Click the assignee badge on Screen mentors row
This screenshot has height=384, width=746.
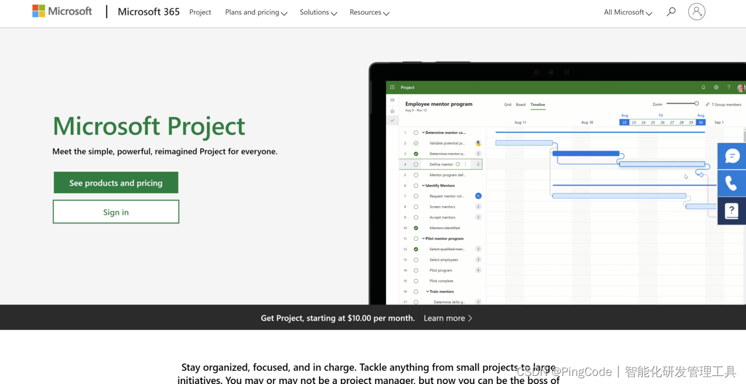click(478, 207)
